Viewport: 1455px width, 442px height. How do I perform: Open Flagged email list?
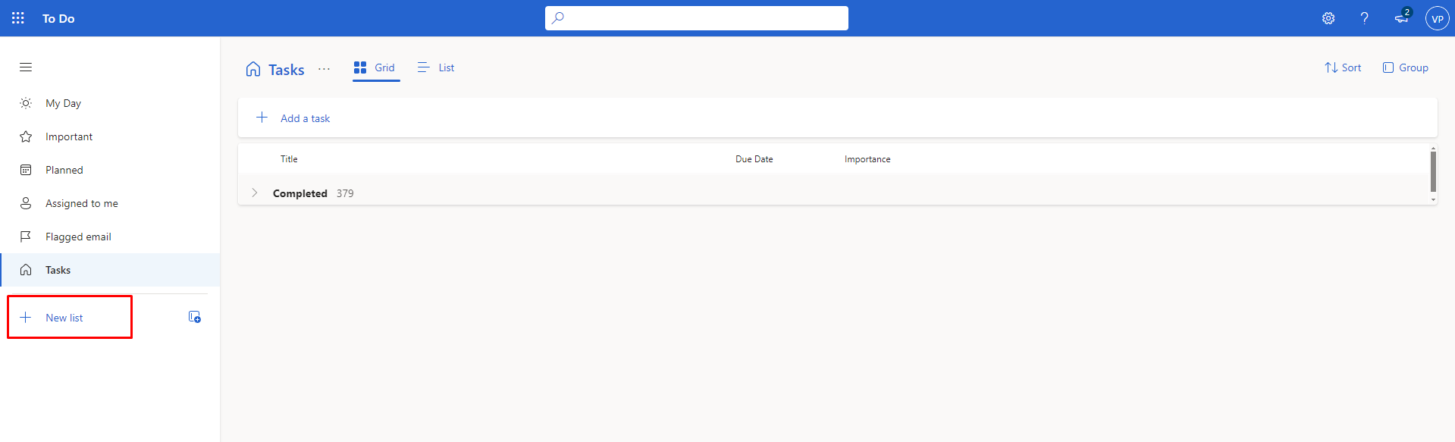click(110, 237)
